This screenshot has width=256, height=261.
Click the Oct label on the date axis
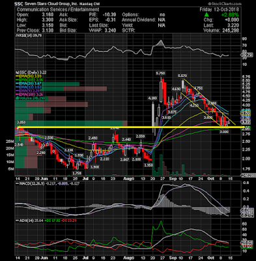pyautogui.click(x=211, y=179)
